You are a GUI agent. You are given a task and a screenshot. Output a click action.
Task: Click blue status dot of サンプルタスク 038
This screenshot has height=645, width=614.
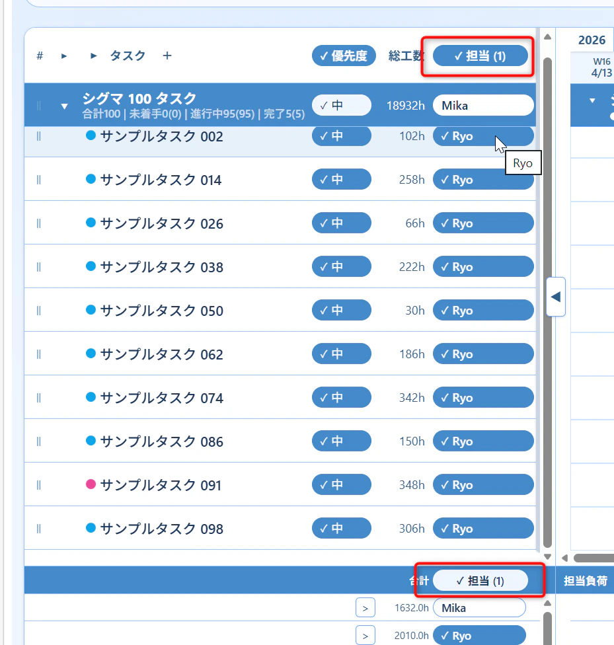pyautogui.click(x=91, y=266)
